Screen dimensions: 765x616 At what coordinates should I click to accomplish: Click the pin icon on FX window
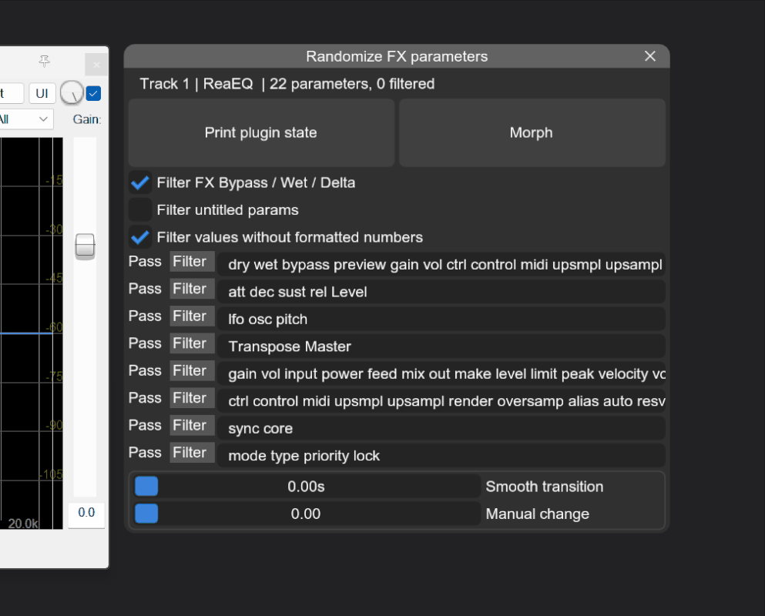click(x=45, y=61)
